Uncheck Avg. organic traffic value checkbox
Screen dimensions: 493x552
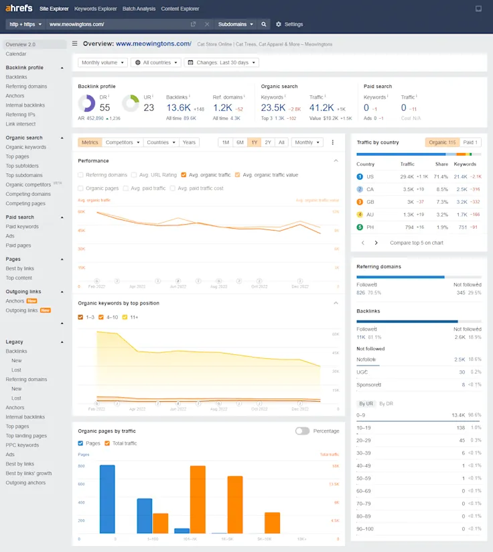coord(237,175)
